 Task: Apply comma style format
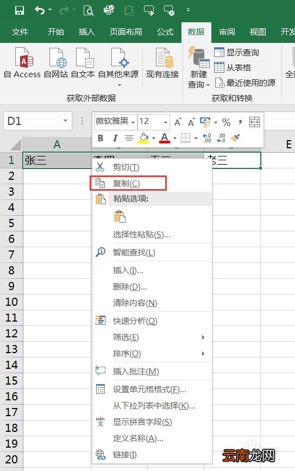pos(240,122)
